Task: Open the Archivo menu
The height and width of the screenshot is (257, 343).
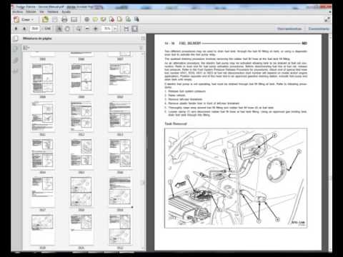Action: pos(17,11)
